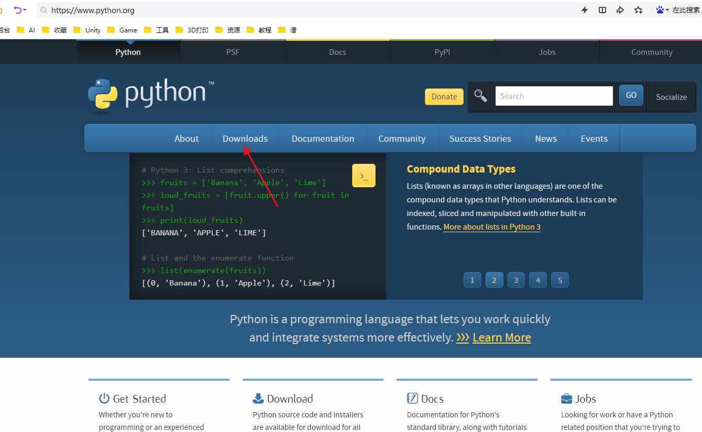Viewport: 702px width, 432px height.
Task: Go to slide 2 of code examples
Action: pyautogui.click(x=494, y=280)
